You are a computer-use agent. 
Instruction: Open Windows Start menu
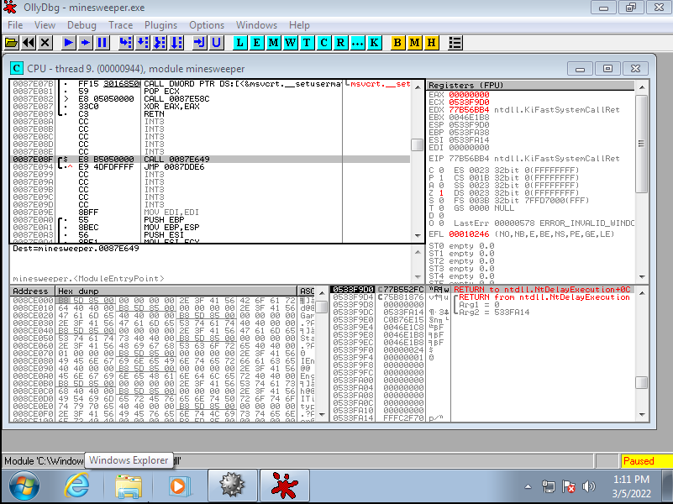pyautogui.click(x=24, y=486)
